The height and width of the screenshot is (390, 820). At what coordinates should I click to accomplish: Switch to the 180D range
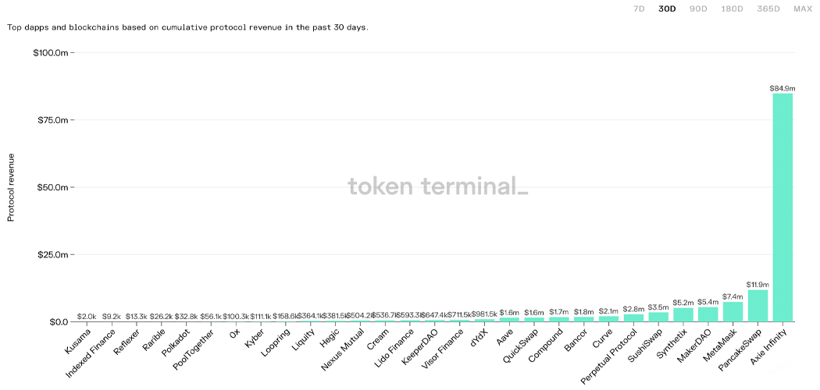pos(733,9)
